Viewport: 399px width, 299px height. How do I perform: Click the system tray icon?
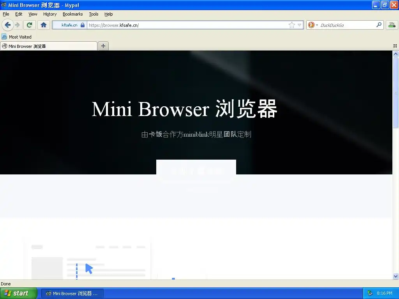[370, 294]
